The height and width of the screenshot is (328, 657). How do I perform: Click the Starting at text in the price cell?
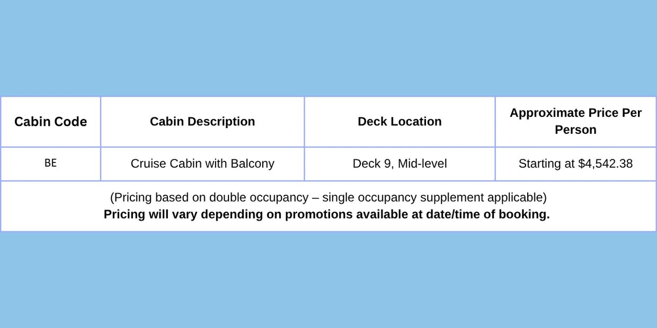coord(546,164)
